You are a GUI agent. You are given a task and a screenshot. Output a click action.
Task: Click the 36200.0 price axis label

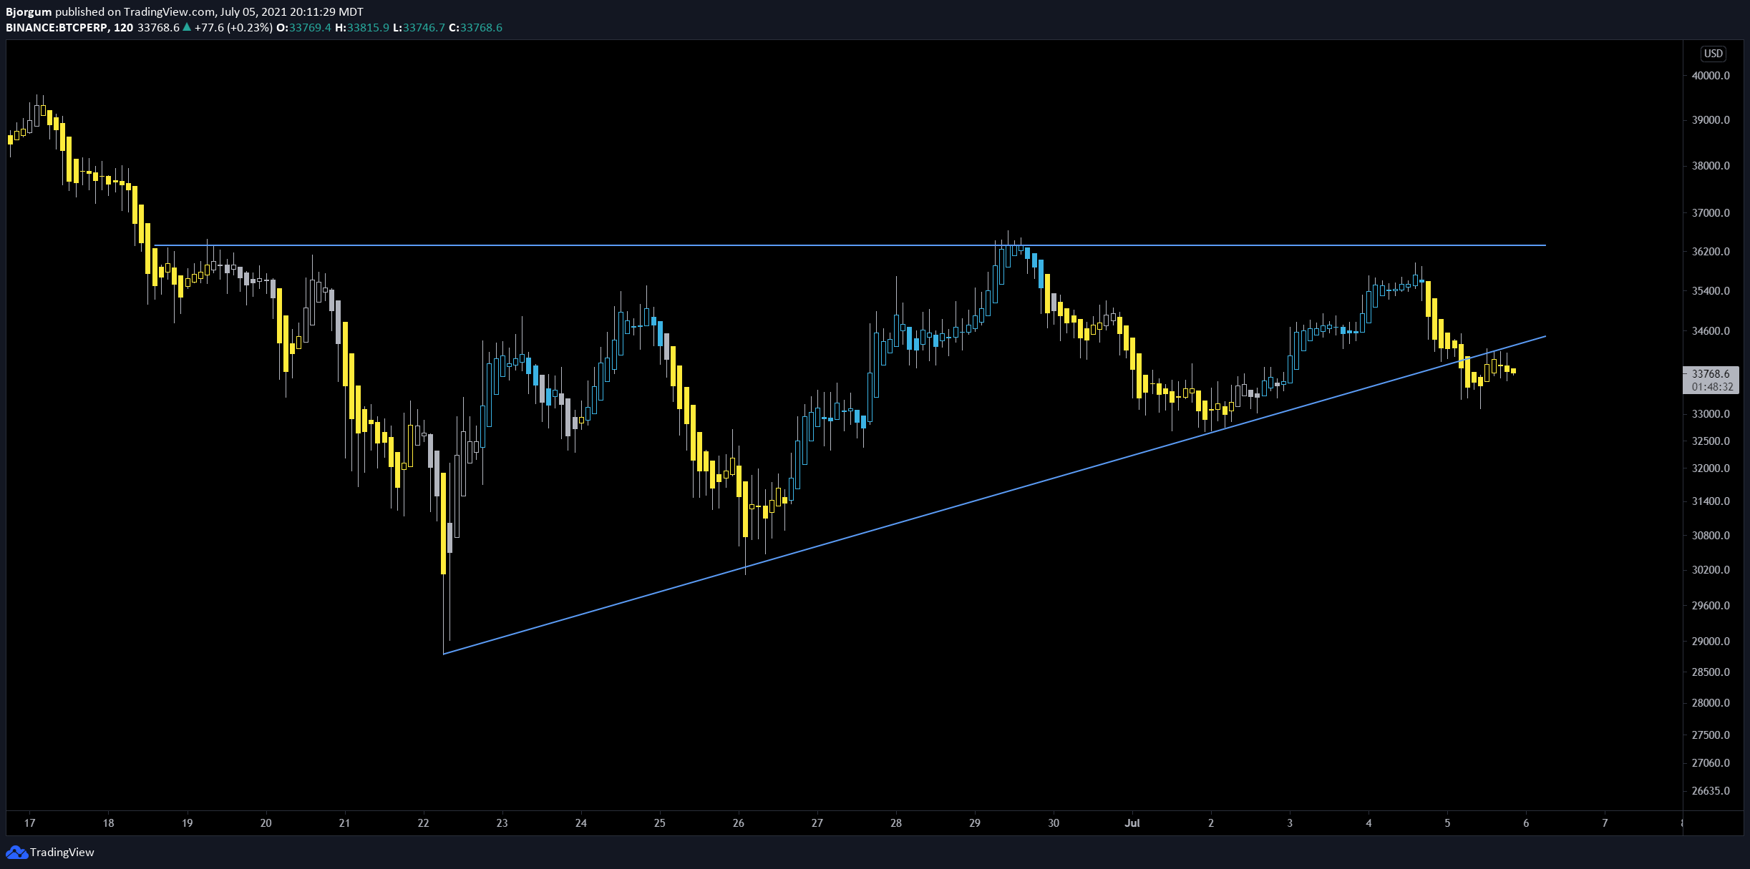[1711, 252]
